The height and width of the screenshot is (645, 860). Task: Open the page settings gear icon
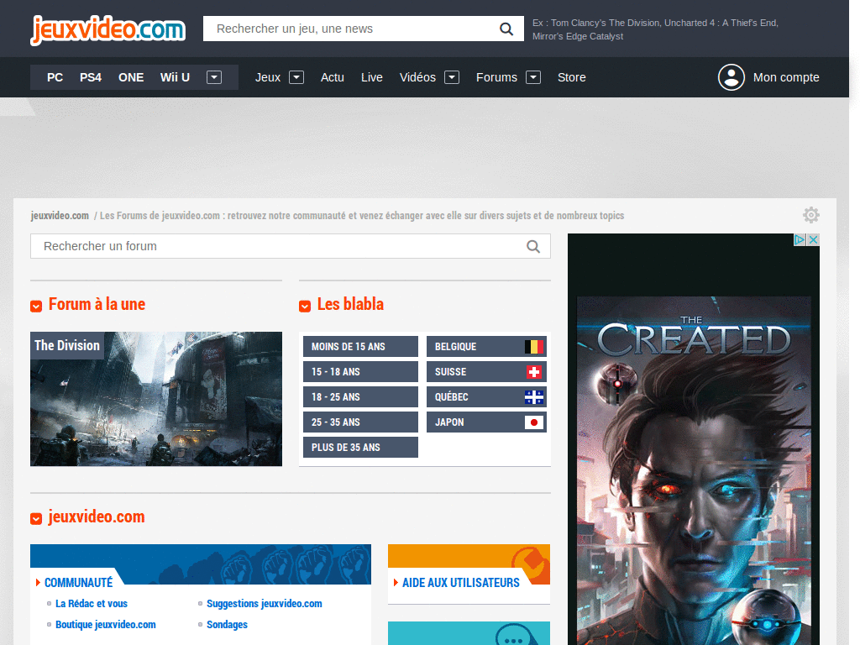point(811,215)
